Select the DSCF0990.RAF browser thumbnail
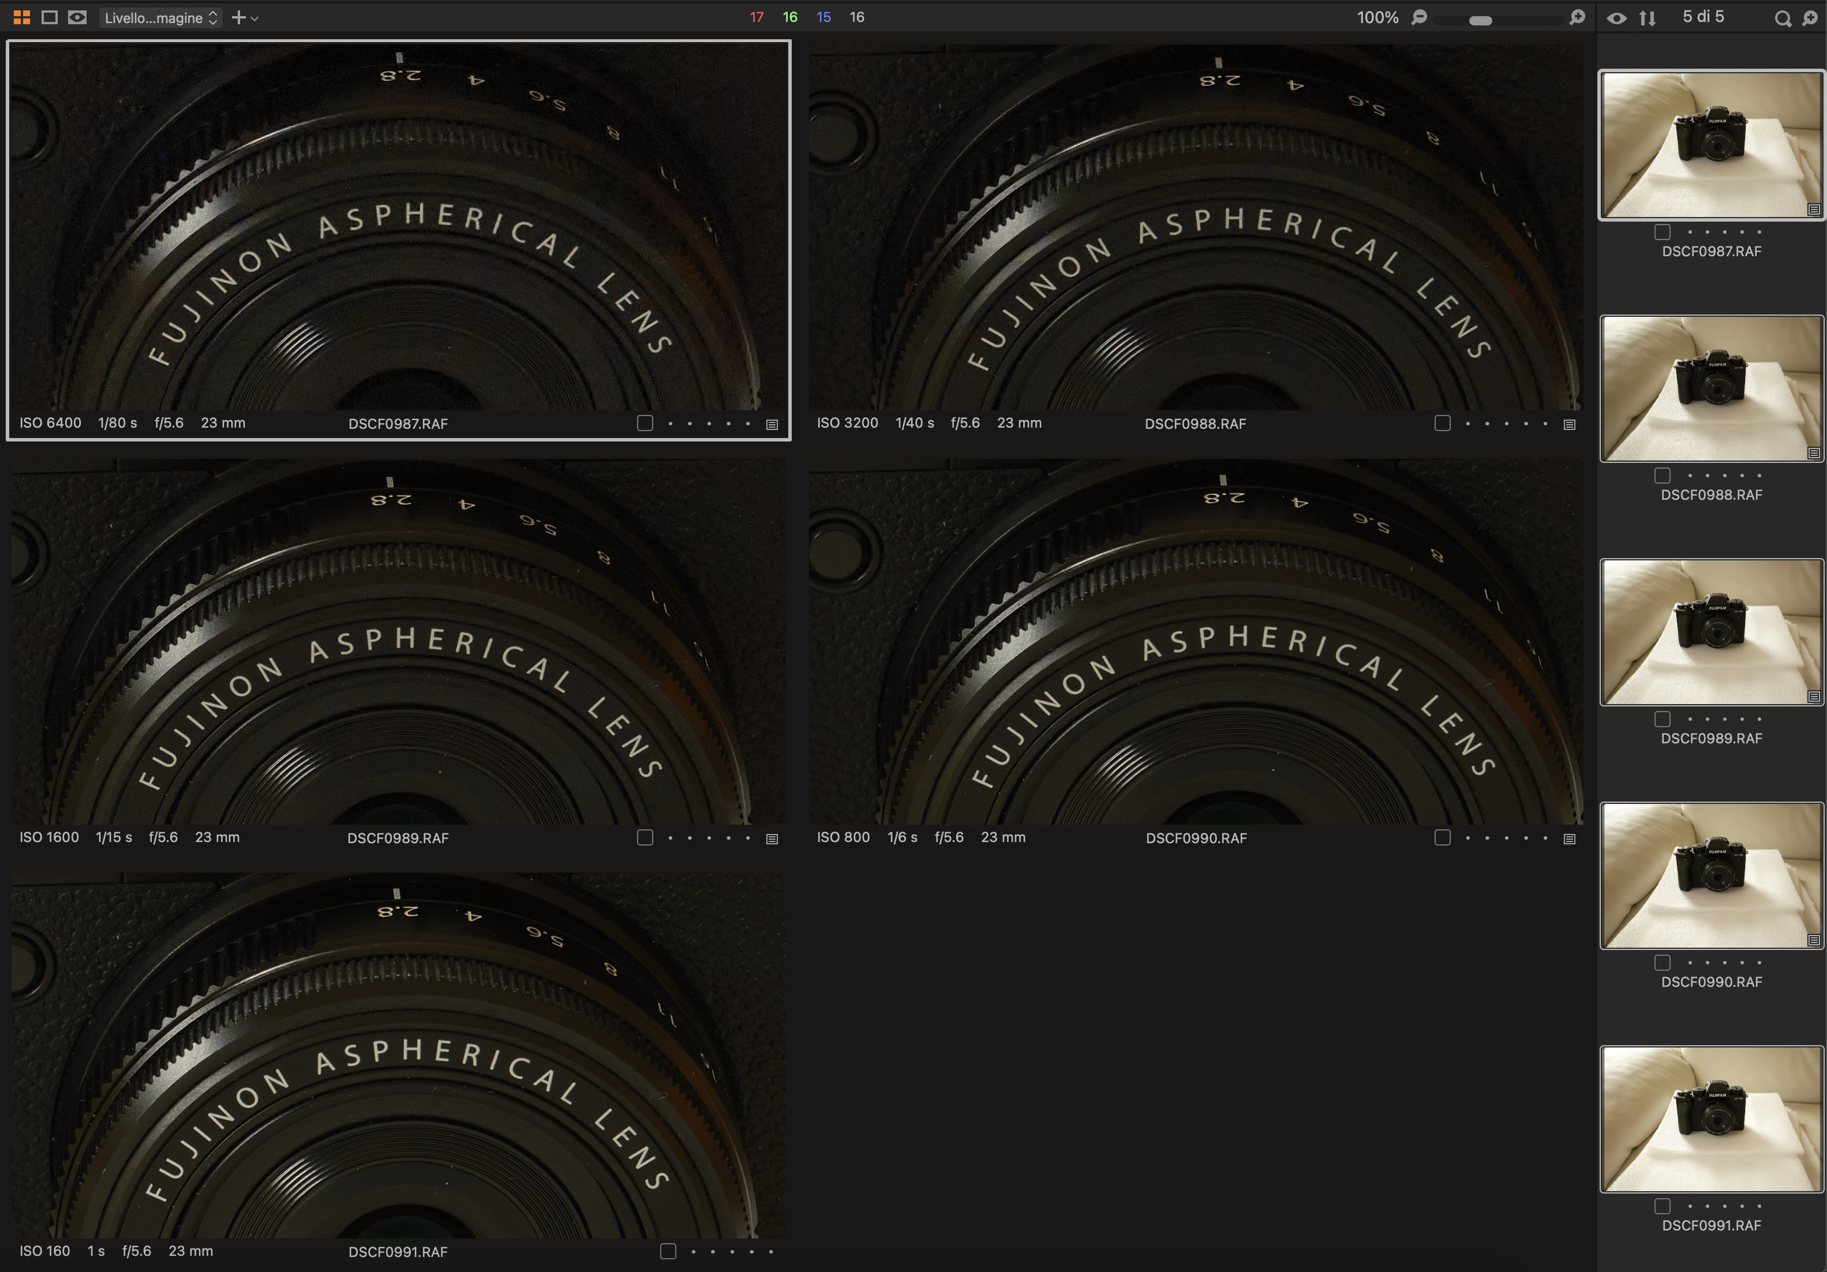Image resolution: width=1827 pixels, height=1272 pixels. [x=1712, y=876]
